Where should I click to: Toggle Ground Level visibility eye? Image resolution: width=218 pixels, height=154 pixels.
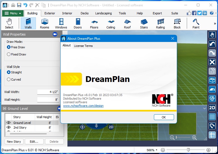pos(9,123)
